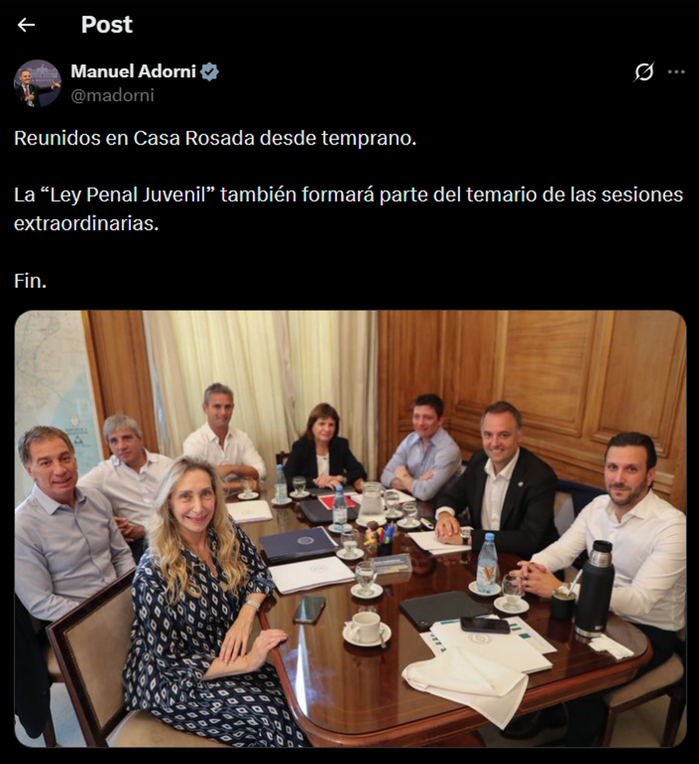Go back using the left arrow
The width and height of the screenshot is (699, 764).
(26, 24)
